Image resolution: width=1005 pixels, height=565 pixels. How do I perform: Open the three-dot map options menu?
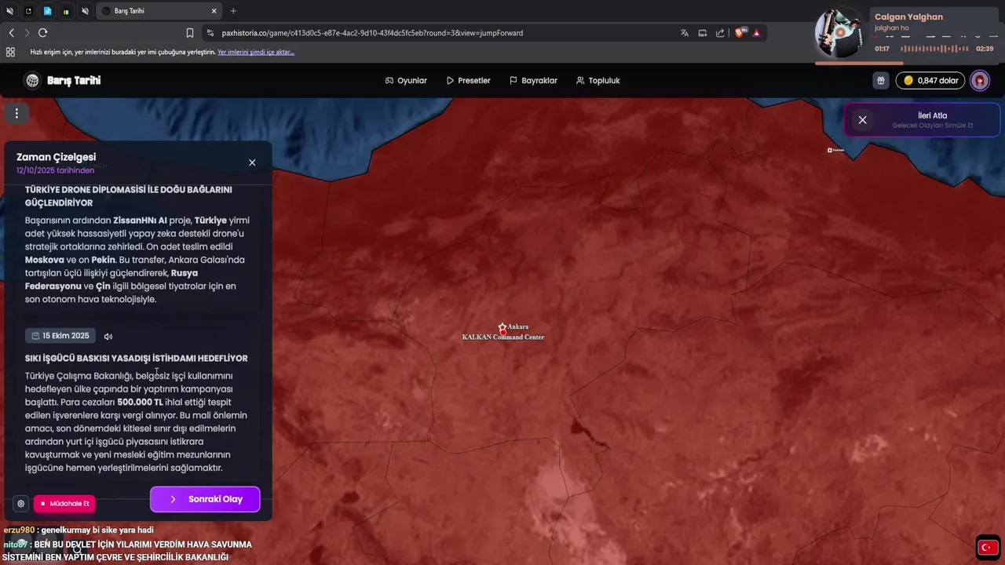pyautogui.click(x=16, y=114)
